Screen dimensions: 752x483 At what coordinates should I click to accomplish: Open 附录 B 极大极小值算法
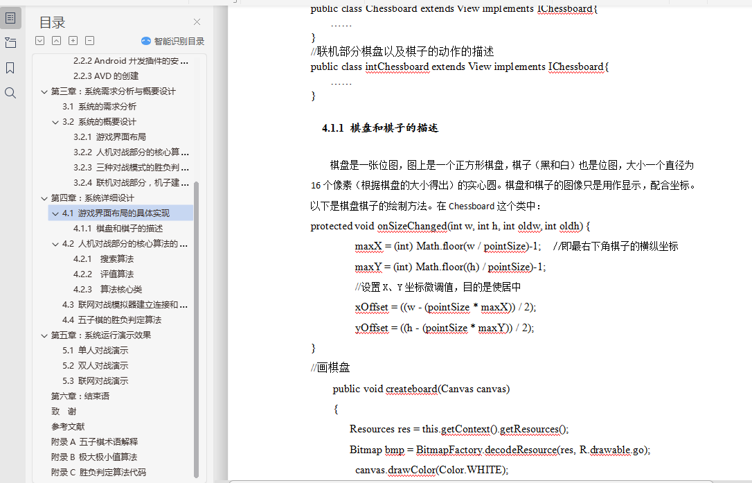click(94, 457)
